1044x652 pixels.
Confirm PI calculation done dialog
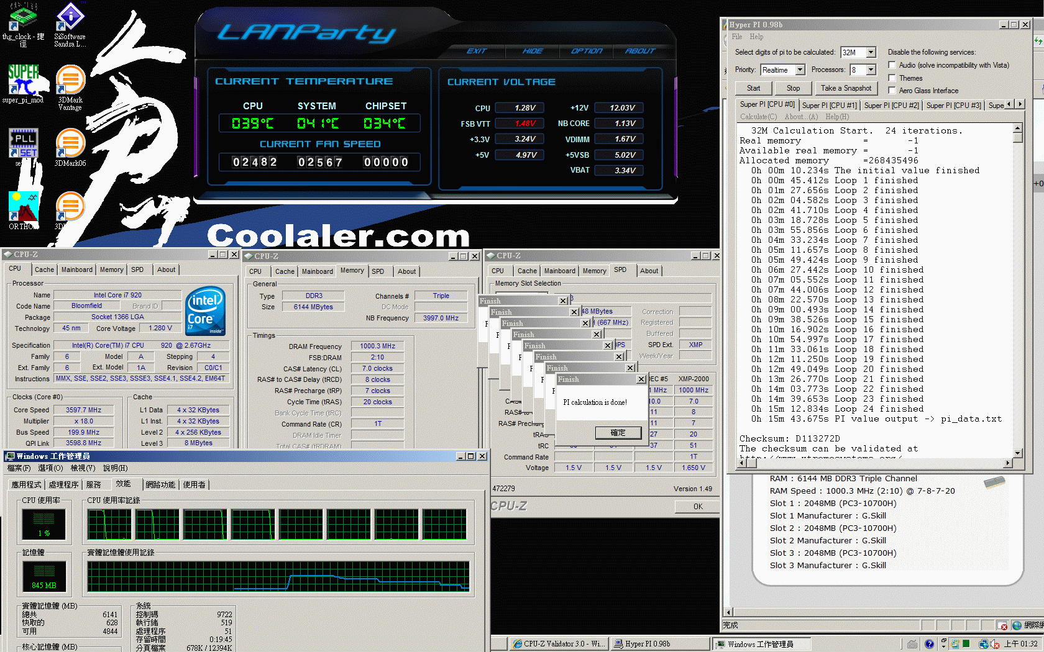(x=618, y=433)
